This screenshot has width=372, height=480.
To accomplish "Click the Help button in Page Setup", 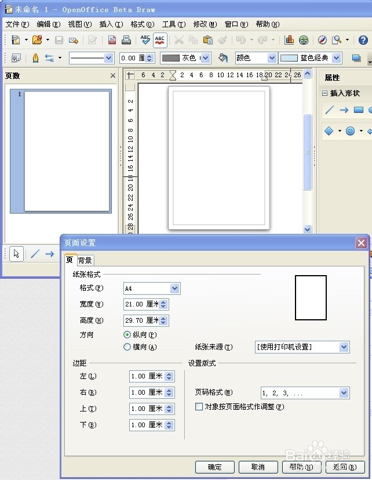I will 301,467.
